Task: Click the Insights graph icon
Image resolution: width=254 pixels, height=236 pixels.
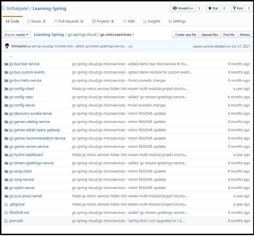Action: (144, 21)
